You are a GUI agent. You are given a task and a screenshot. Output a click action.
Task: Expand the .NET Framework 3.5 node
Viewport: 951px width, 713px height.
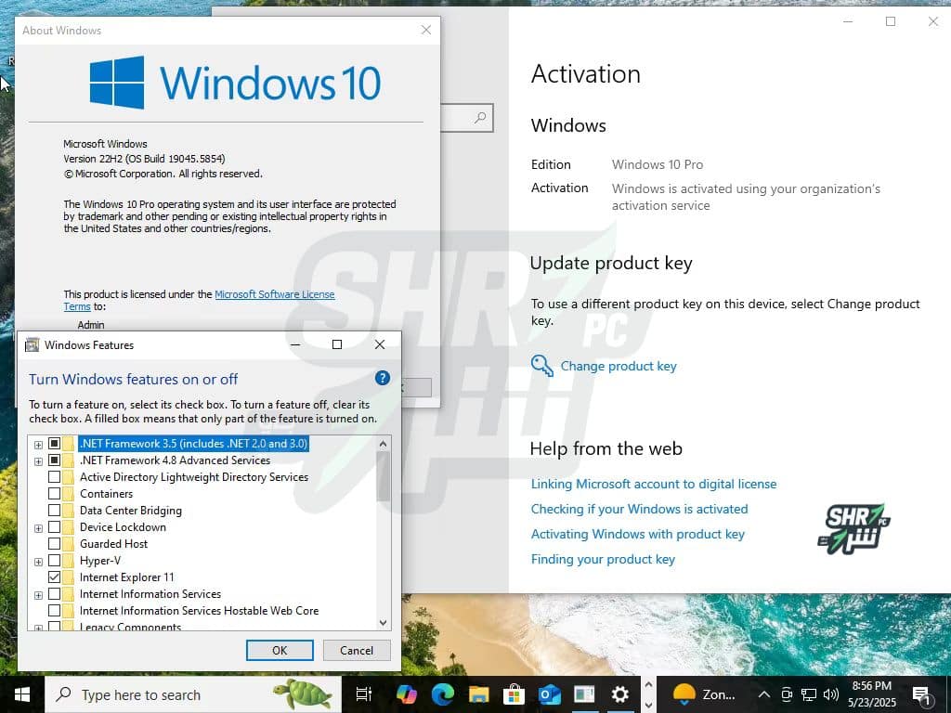38,445
